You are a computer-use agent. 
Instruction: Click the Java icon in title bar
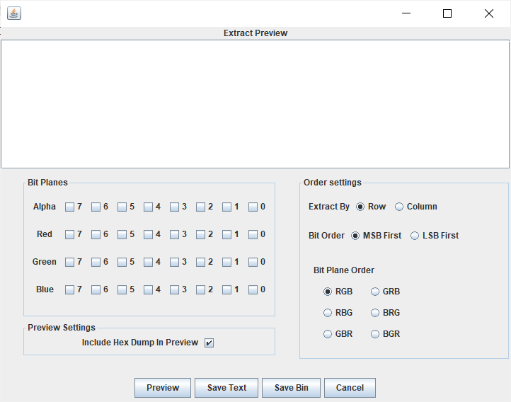13,13
